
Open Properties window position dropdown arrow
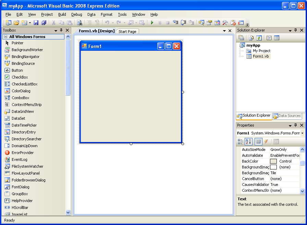click(x=290, y=126)
